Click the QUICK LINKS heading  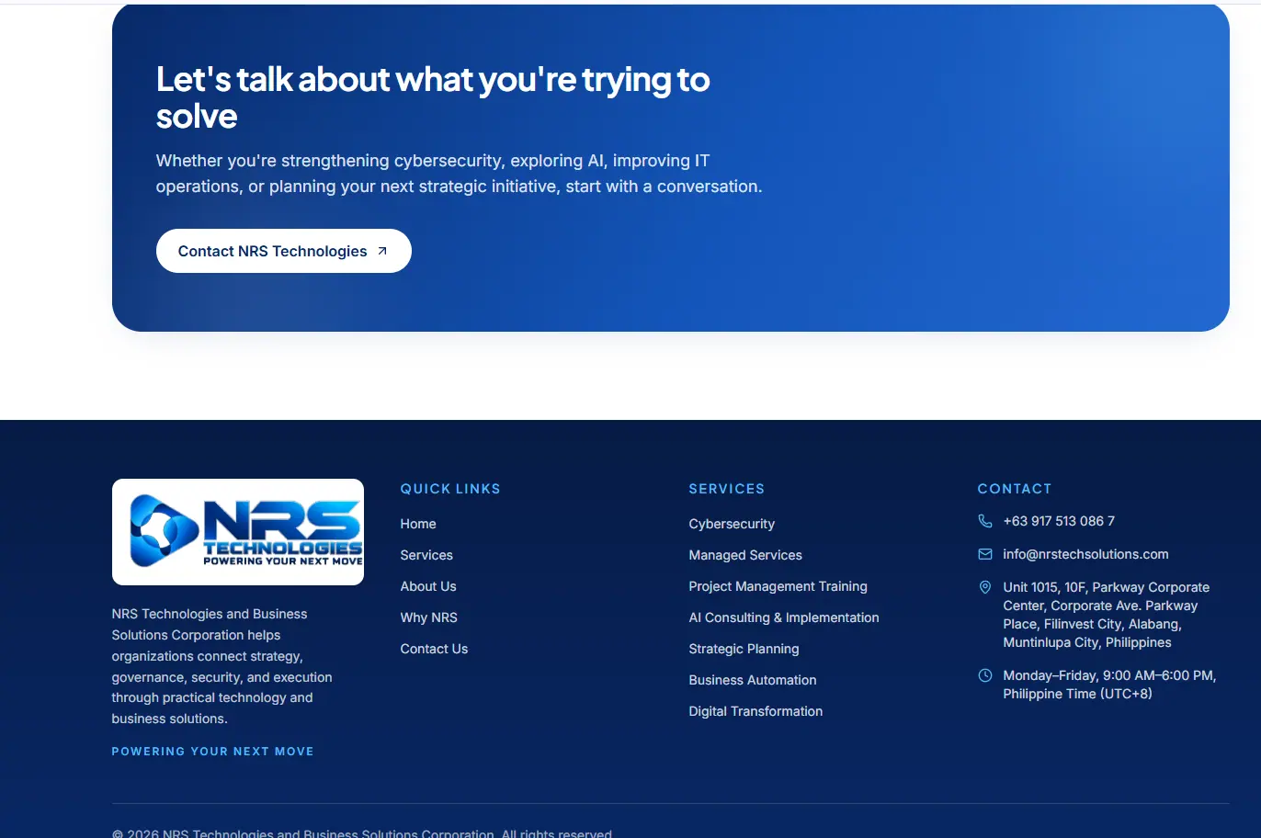coord(450,489)
